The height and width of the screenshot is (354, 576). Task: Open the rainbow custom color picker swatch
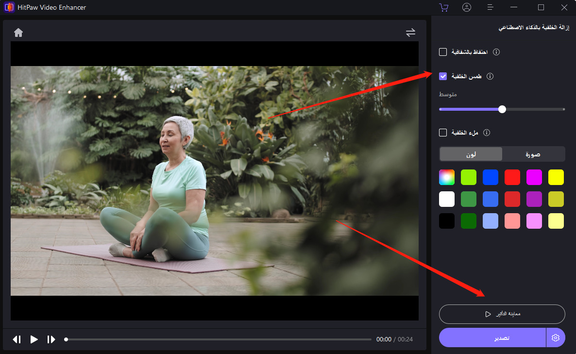[x=446, y=177]
